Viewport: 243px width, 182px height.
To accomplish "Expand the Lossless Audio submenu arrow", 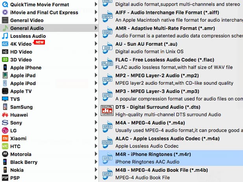I will (x=96, y=36).
